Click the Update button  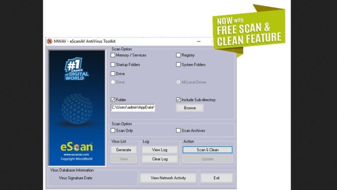207,159
